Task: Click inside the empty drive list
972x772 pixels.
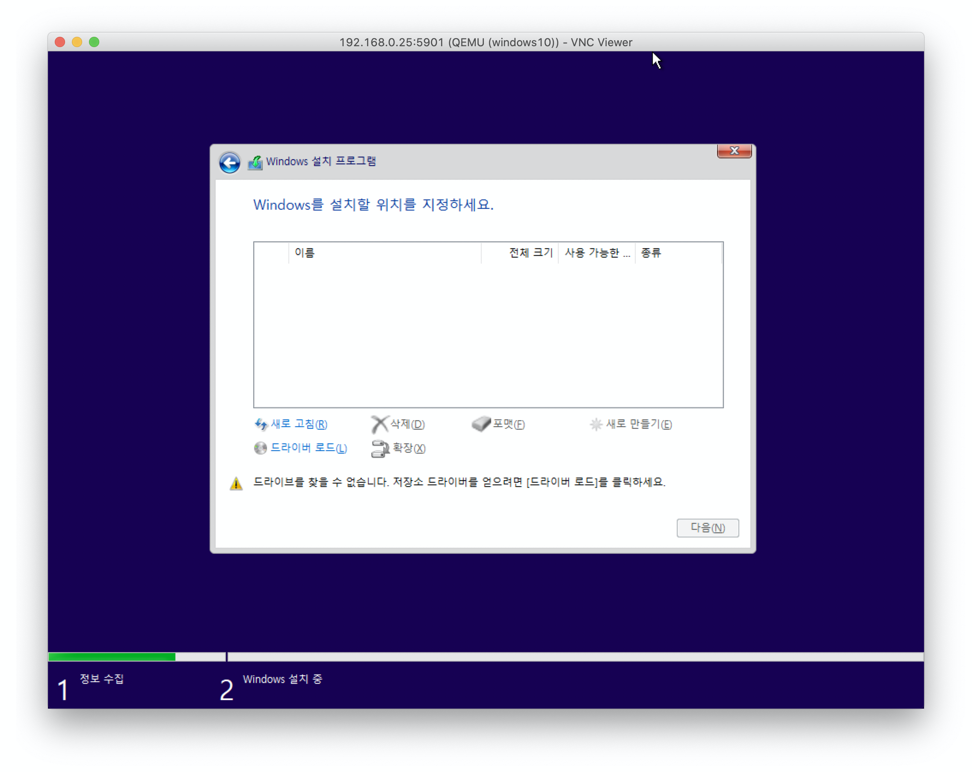Action: [x=488, y=335]
